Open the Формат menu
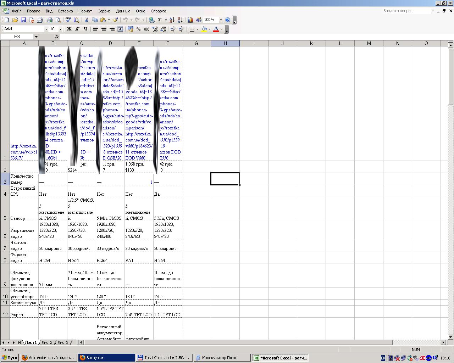 [85, 11]
